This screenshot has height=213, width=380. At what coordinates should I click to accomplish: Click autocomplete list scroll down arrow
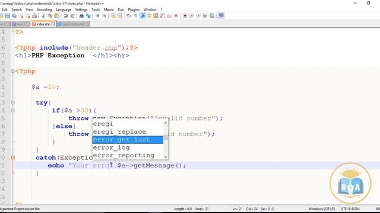[166, 157]
